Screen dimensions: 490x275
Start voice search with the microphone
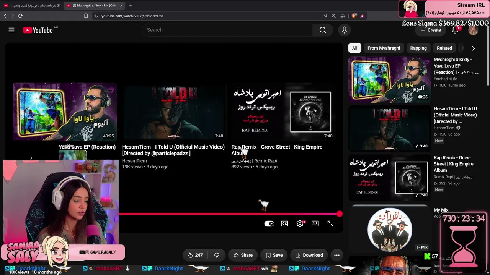pyautogui.click(x=345, y=30)
